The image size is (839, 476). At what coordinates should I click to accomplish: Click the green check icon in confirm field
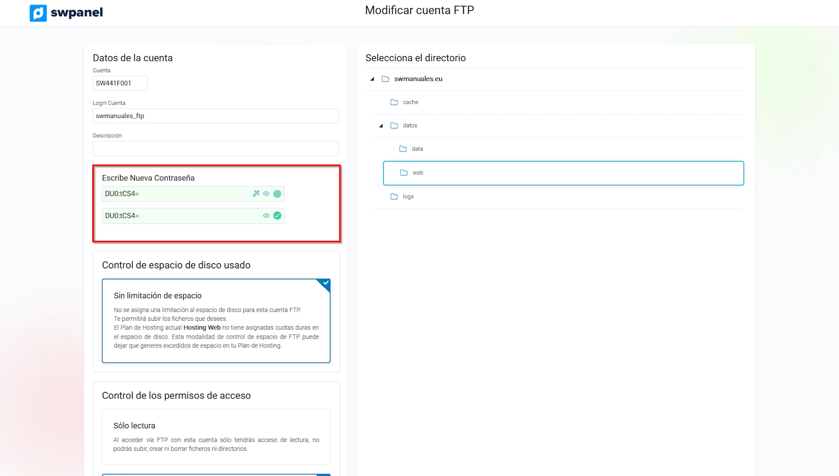(x=277, y=215)
